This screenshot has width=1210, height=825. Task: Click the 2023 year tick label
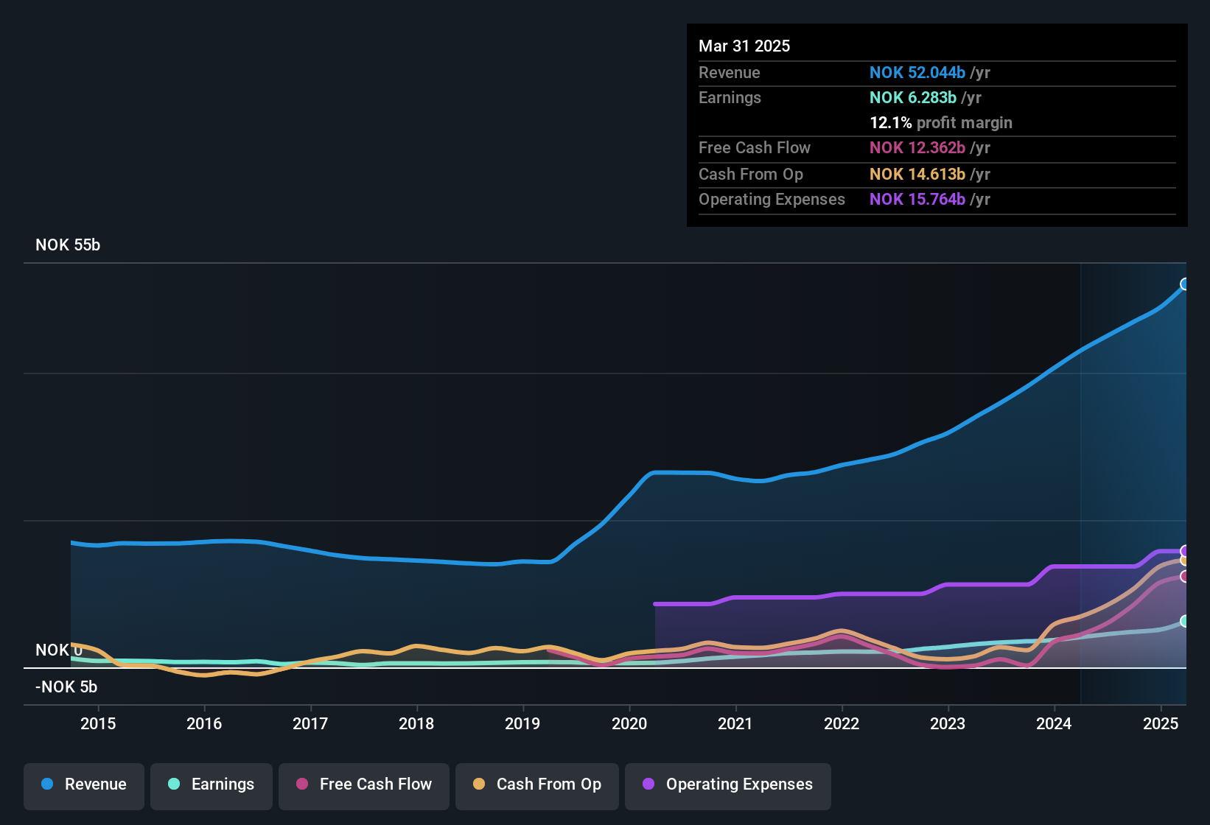click(x=948, y=723)
